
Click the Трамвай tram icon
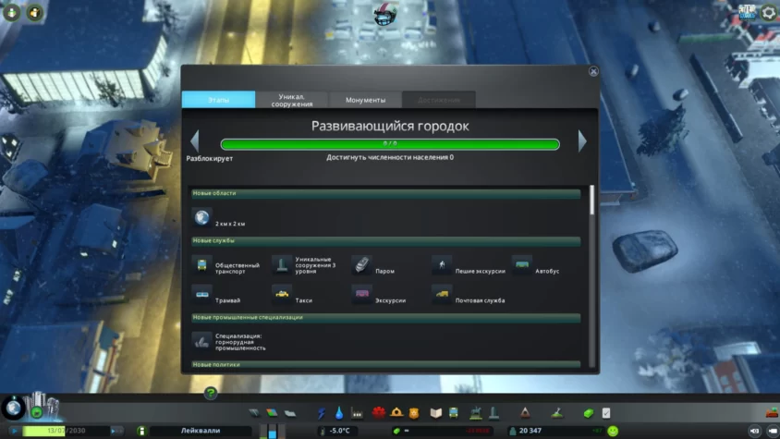[202, 294]
